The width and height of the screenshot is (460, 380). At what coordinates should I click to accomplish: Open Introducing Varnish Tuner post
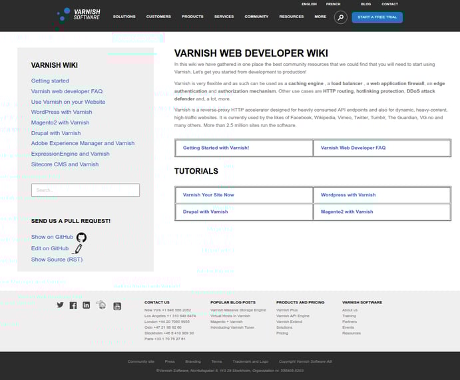[232, 327]
